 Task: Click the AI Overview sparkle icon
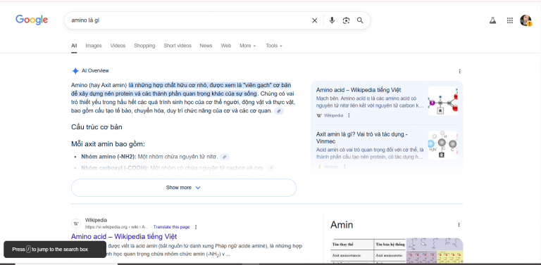(75, 71)
